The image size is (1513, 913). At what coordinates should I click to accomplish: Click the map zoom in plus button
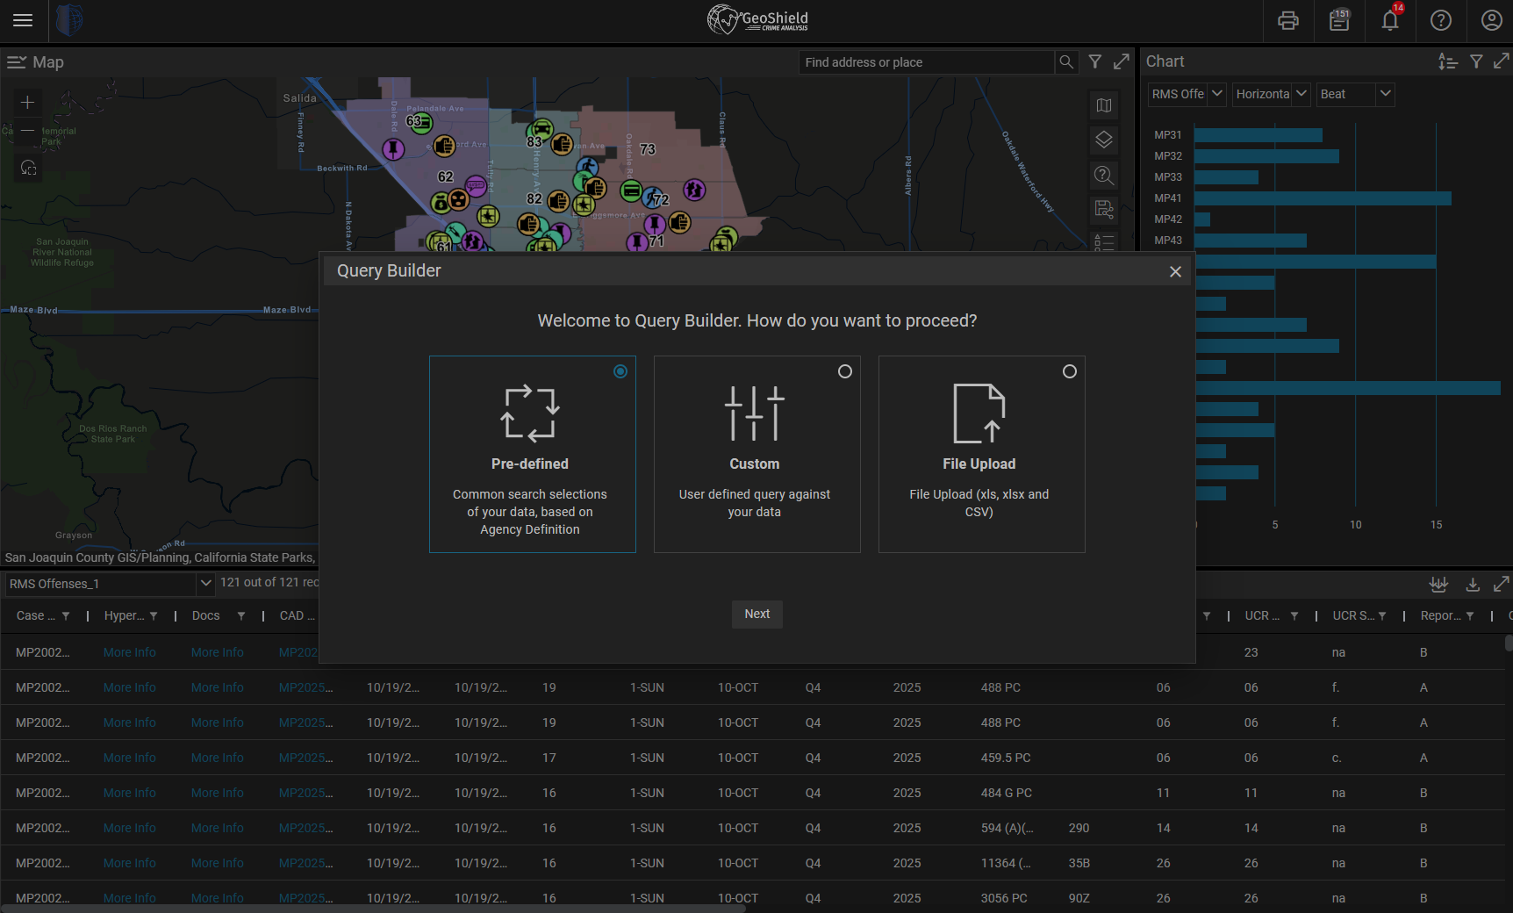tap(28, 103)
